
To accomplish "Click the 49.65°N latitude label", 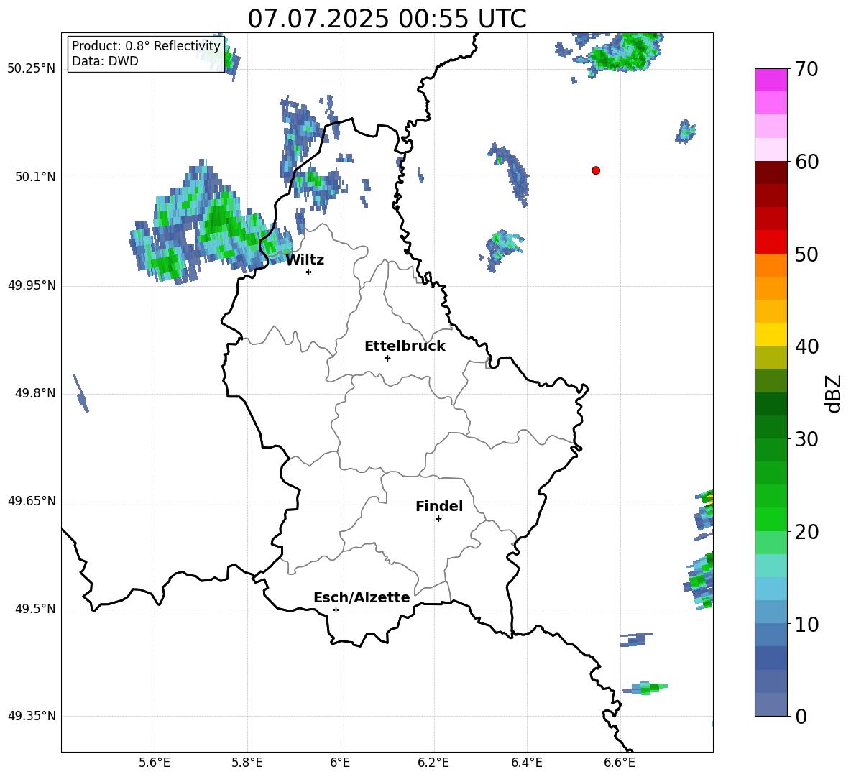I will [x=32, y=501].
